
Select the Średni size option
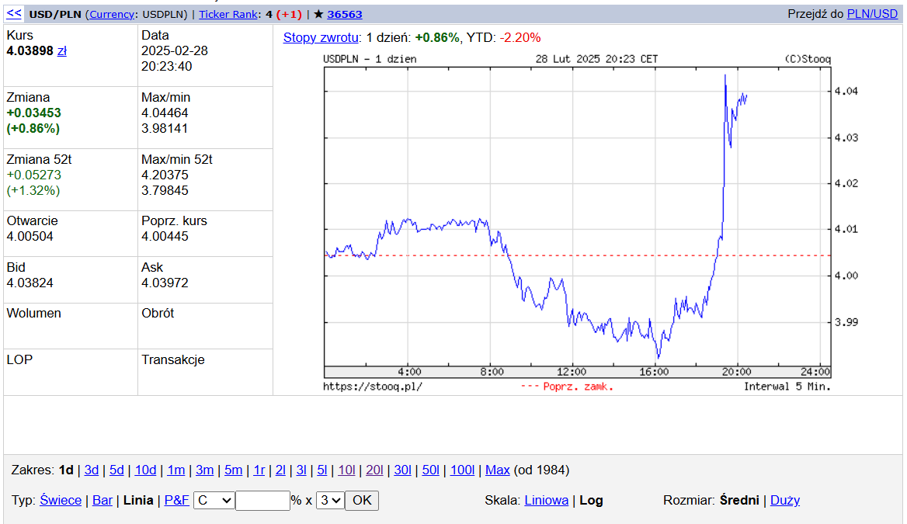click(x=739, y=500)
